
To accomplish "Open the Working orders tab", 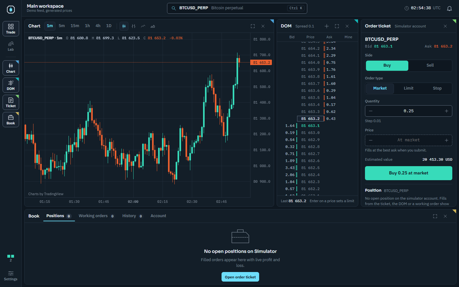I will (97, 216).
